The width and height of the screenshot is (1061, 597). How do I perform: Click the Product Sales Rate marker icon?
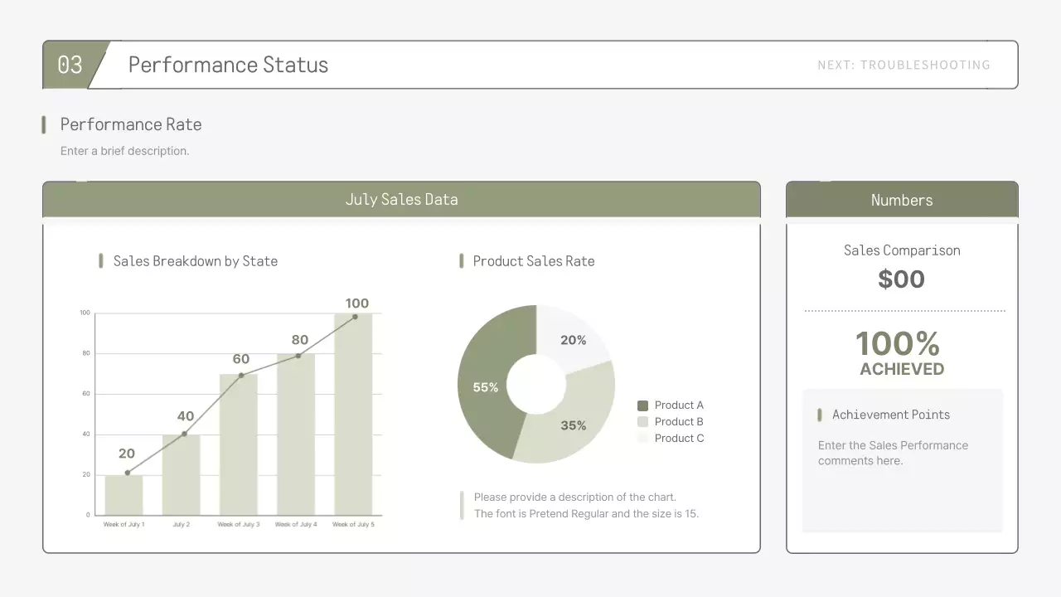click(x=461, y=261)
